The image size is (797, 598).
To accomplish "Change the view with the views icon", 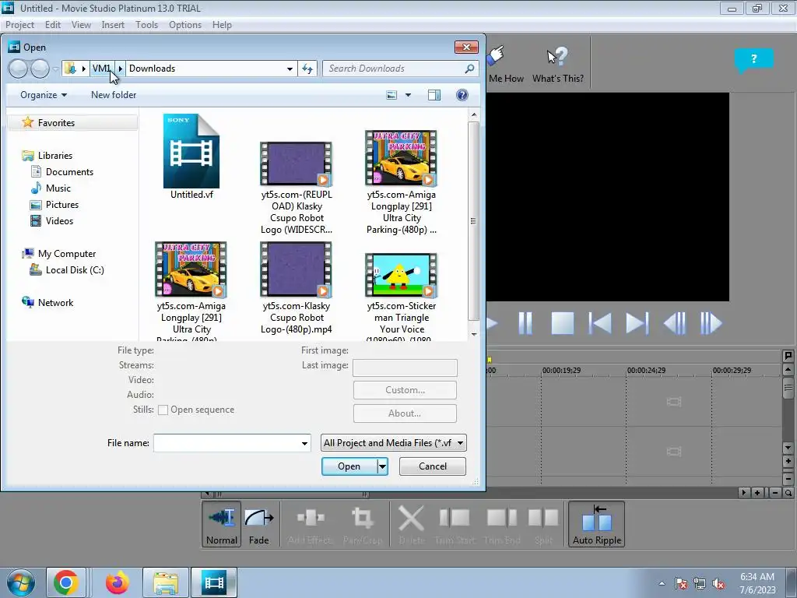I will point(391,95).
